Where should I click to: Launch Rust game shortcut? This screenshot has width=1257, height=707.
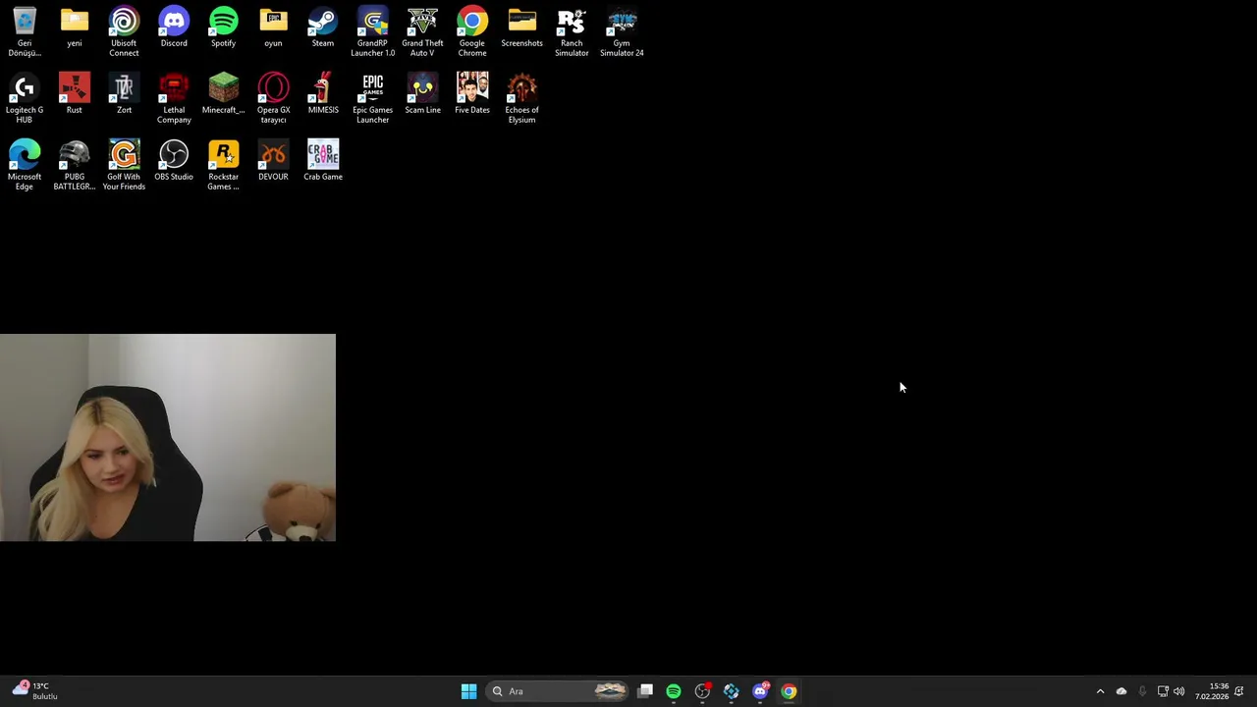click(75, 94)
